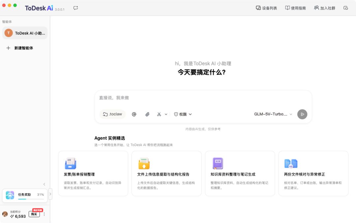This screenshot has height=223, width=356.
Task: Click the round send button
Action: (302, 114)
